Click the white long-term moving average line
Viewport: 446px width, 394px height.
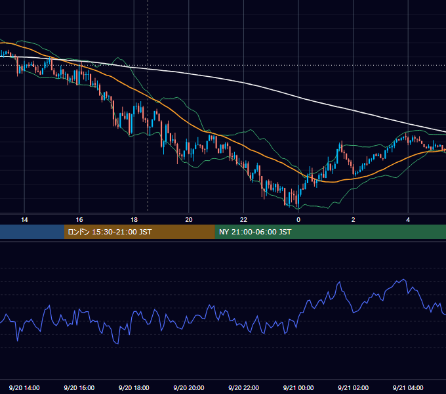[x=243, y=83]
